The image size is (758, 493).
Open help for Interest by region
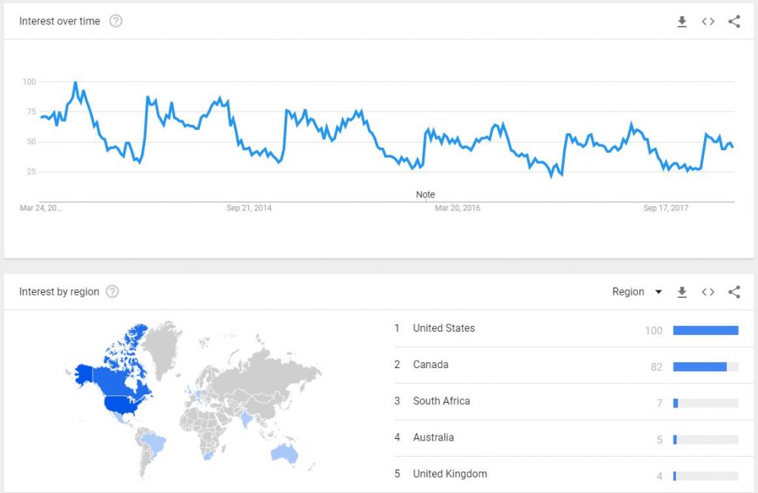tap(113, 292)
